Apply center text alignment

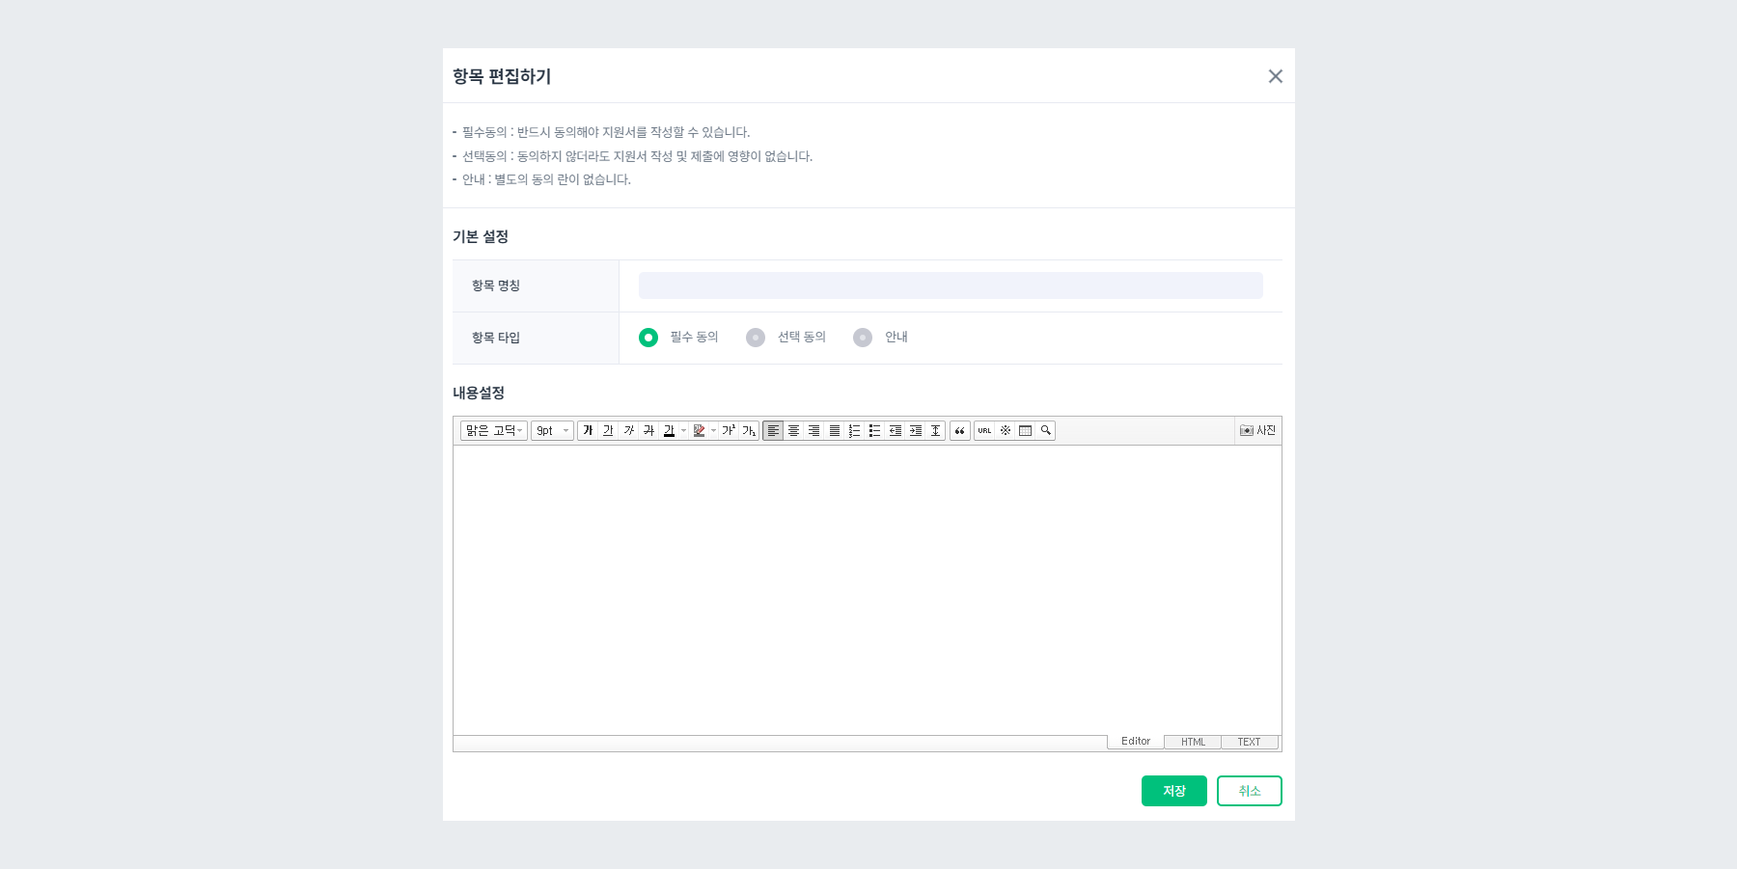click(x=793, y=430)
